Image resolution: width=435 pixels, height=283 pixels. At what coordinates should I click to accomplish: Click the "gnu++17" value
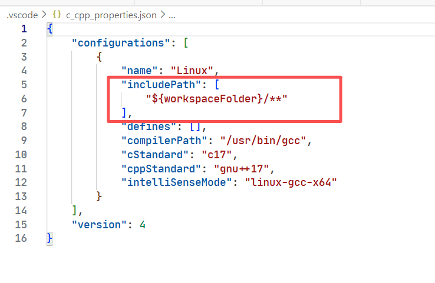click(x=241, y=169)
